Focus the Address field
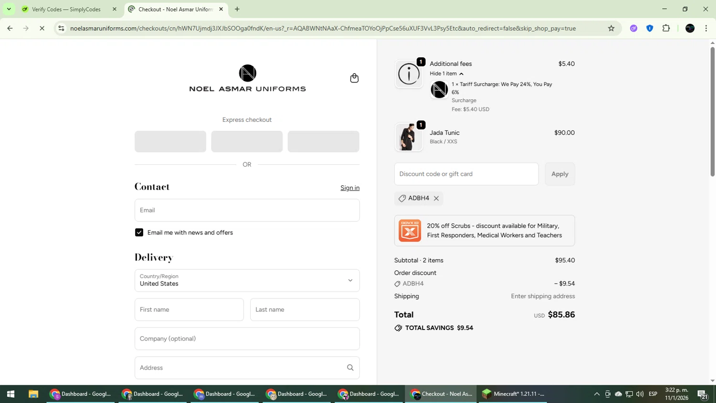 pos(247,368)
